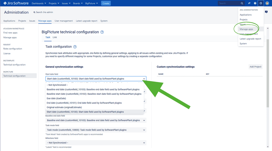The height and width of the screenshot is (151, 272).
Task: Open BigPicture Technical configuration sidebar item
Action: click(x=19, y=76)
